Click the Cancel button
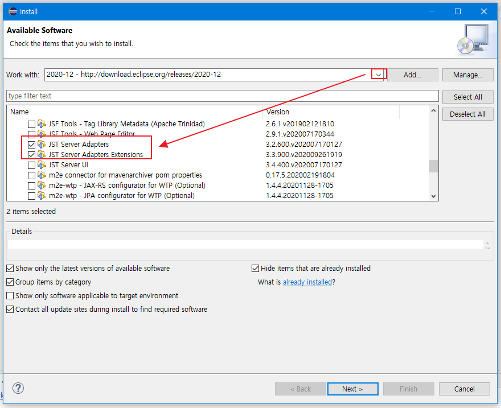This screenshot has width=501, height=408. 464,389
